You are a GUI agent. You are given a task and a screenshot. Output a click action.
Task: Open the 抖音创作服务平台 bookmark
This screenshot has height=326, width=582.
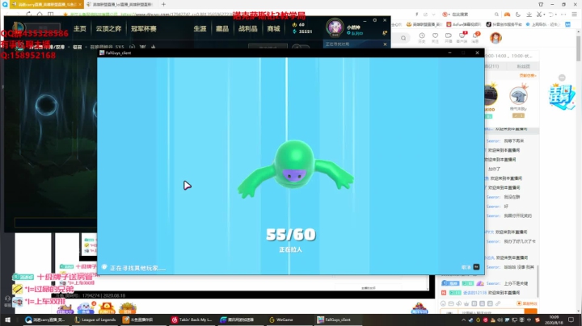pos(504,24)
